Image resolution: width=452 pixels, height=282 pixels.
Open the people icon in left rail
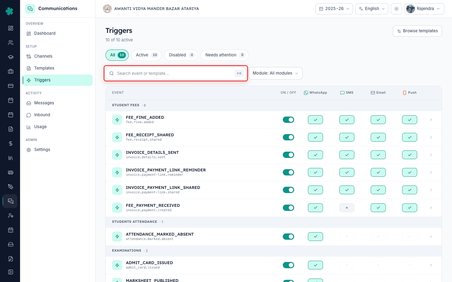click(11, 43)
